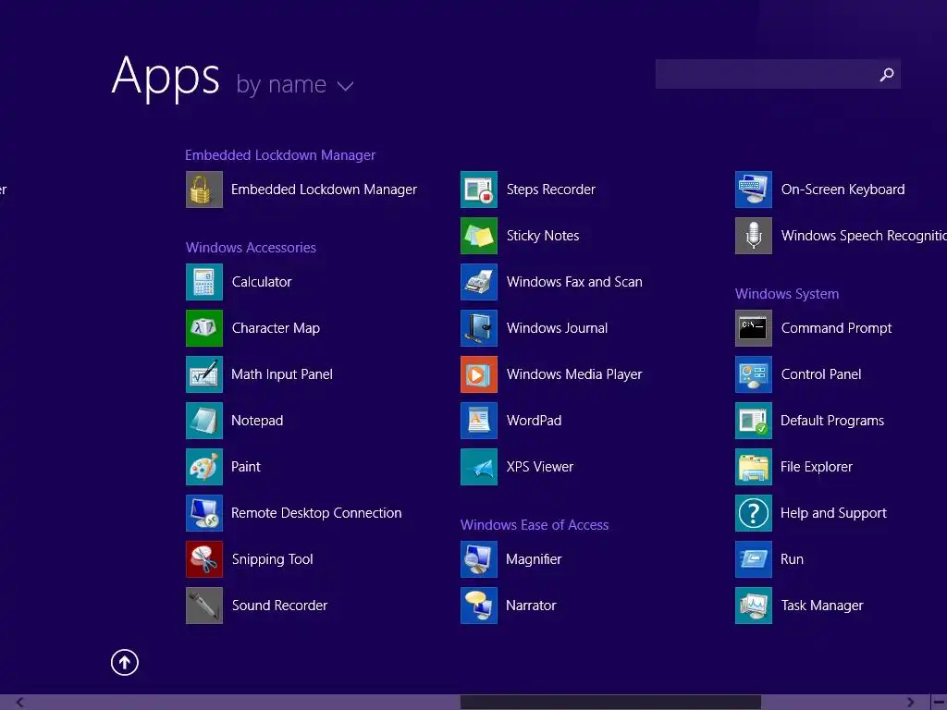Launch Paint using the palette icon
Image resolution: width=947 pixels, height=710 pixels.
click(204, 467)
